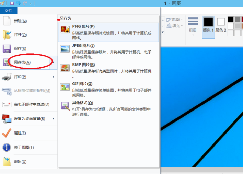Click the Paint app icon in title bar

click(x=2, y=3)
